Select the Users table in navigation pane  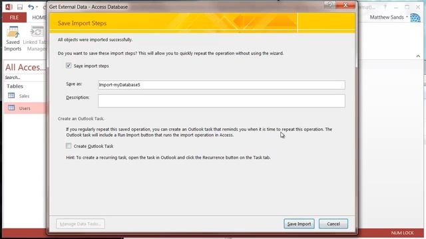[x=25, y=108]
